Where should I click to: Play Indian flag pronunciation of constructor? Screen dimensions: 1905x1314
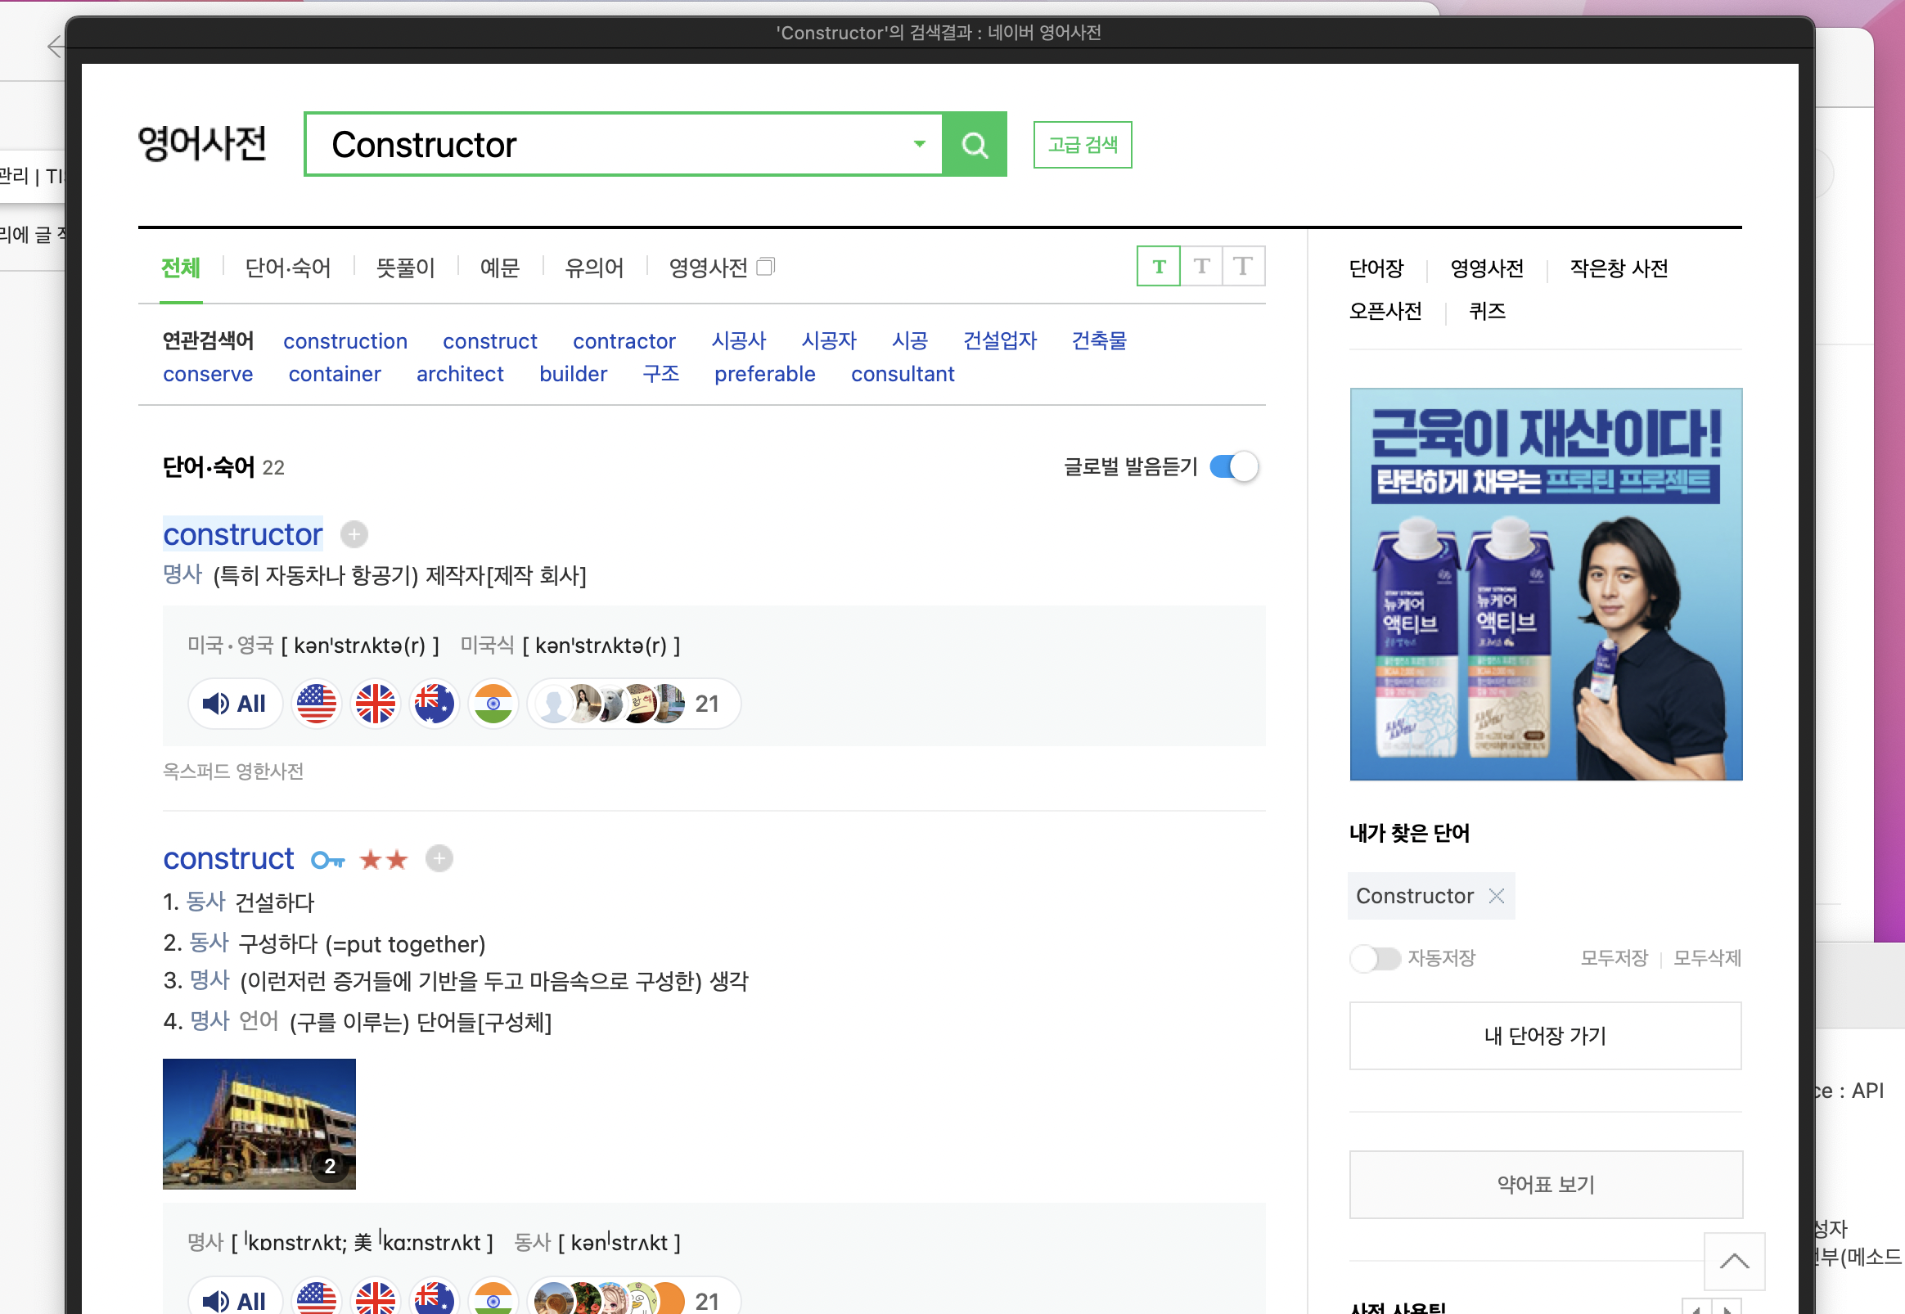coord(493,704)
